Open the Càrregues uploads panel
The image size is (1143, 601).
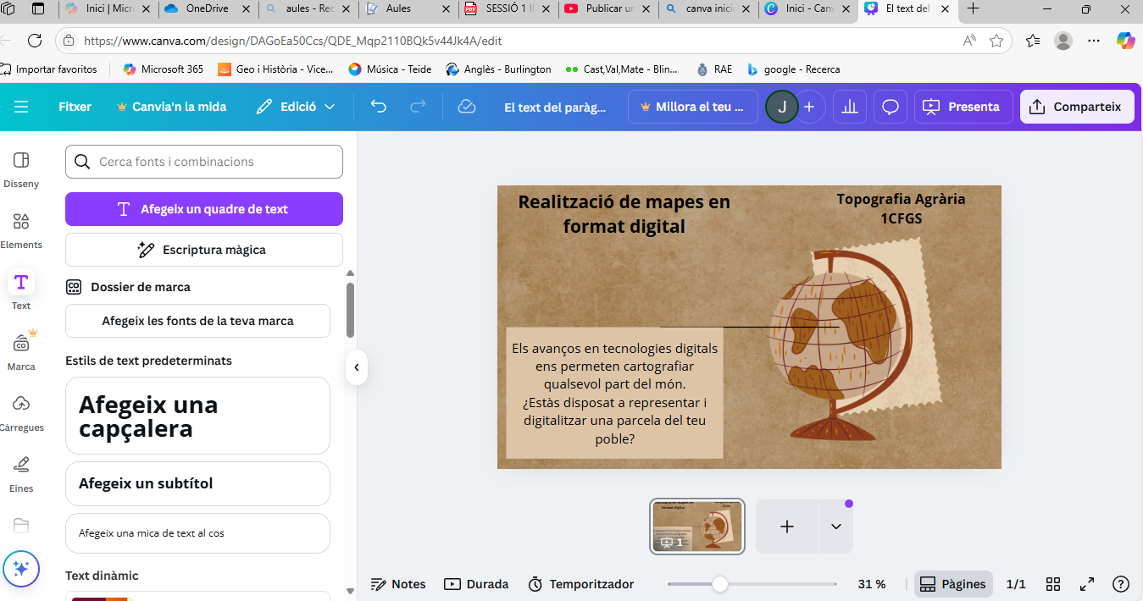pos(21,413)
